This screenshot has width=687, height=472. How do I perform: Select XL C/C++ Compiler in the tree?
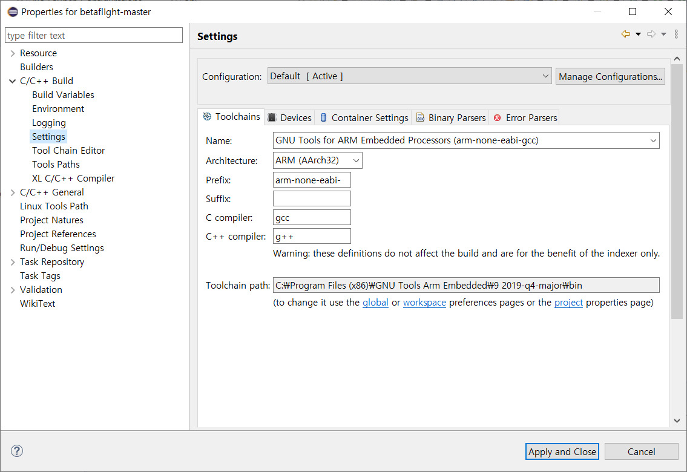[73, 179]
